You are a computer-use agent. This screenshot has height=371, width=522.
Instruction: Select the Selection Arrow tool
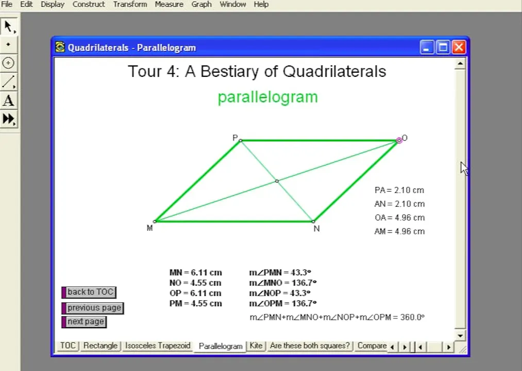point(9,26)
